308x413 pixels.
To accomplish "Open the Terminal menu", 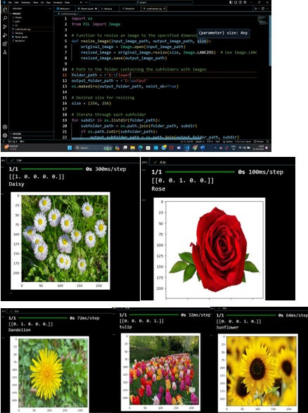I will tap(58, 2).
